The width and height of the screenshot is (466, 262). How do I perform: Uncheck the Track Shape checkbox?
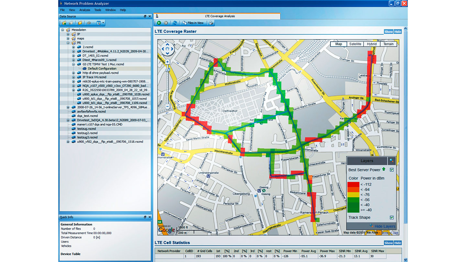pos(392,217)
